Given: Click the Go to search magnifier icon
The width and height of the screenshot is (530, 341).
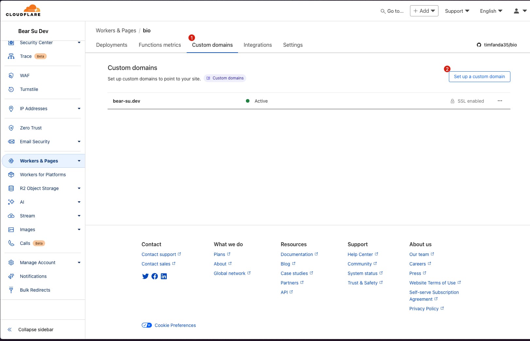Looking at the screenshot, I should (383, 11).
